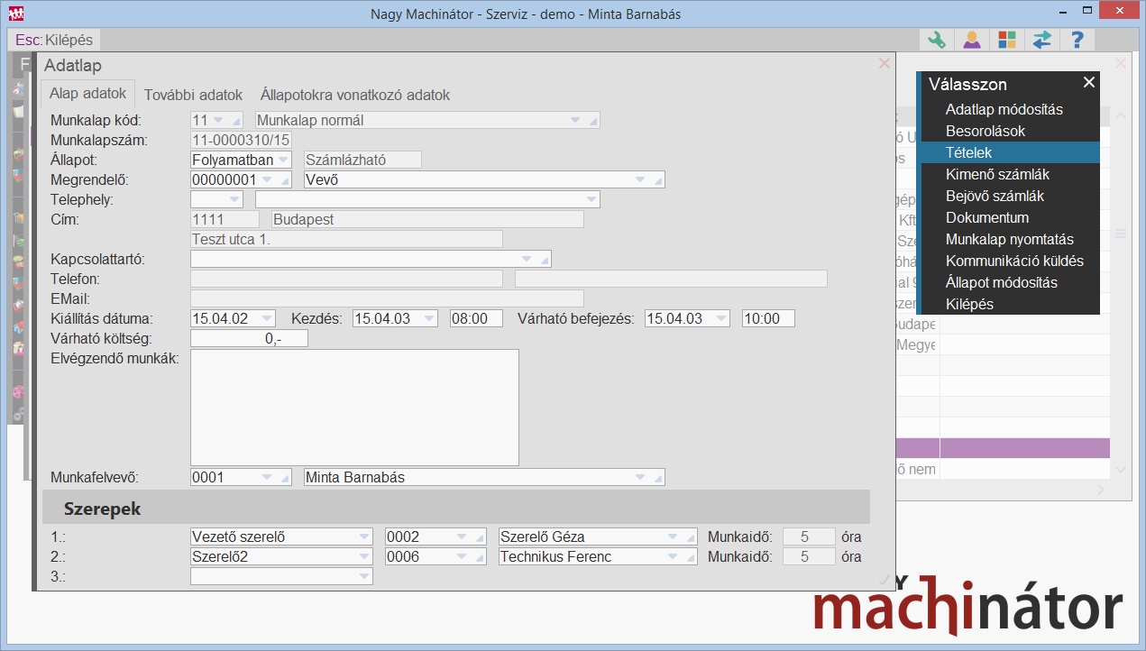Click the Kezdés time field 08:00
Image resolution: width=1146 pixels, height=651 pixels.
point(476,318)
